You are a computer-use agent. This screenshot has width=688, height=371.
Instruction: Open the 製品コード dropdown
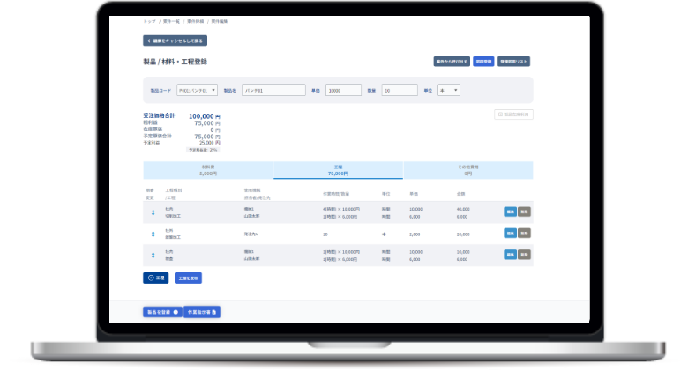pyautogui.click(x=196, y=90)
